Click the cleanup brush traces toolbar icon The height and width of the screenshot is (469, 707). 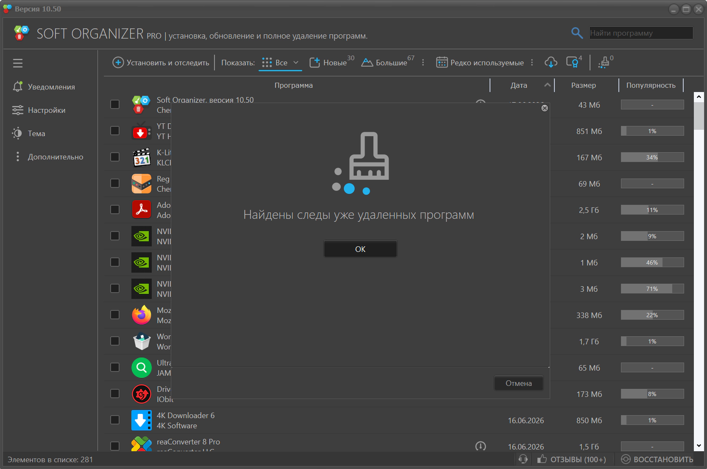click(605, 62)
